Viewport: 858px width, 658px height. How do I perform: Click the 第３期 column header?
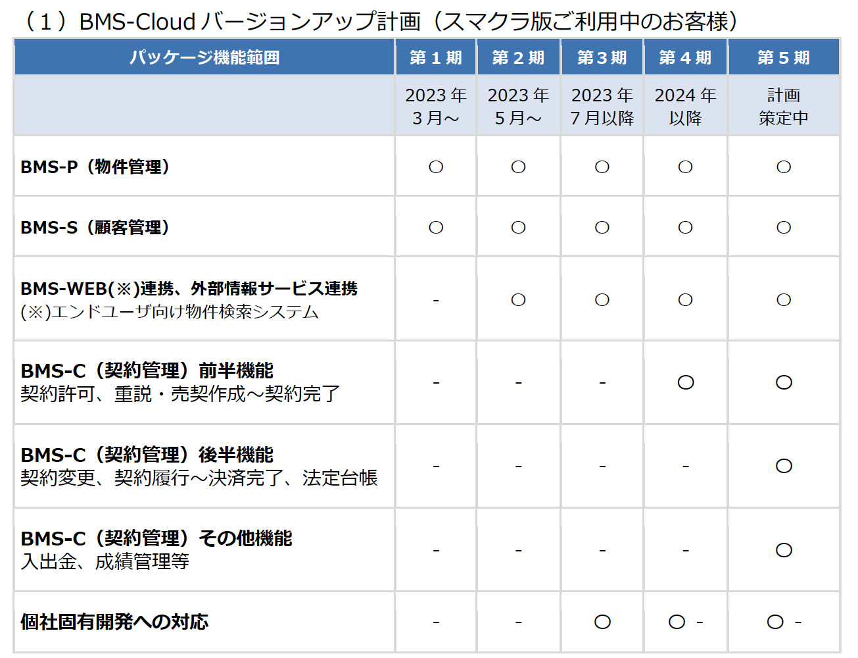pos(602,58)
